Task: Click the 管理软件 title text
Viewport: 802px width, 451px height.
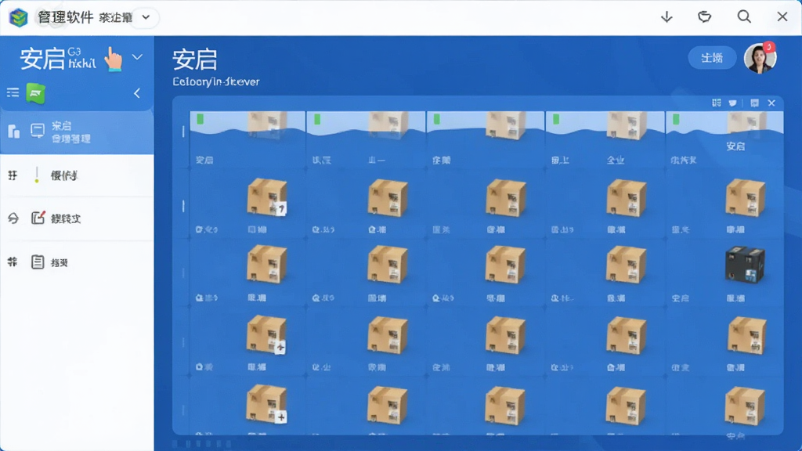Action: tap(66, 17)
